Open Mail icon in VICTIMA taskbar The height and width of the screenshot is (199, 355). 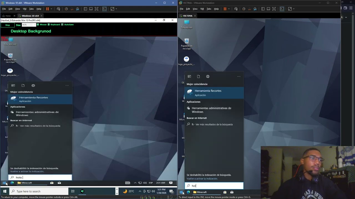click(232, 192)
